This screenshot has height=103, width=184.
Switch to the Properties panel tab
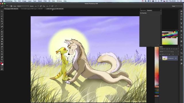pyautogui.click(x=149, y=11)
